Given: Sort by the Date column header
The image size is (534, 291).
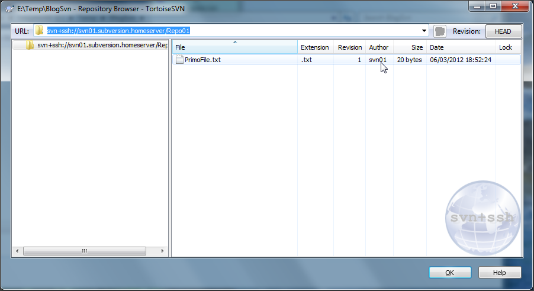Looking at the screenshot, I should click(x=461, y=47).
